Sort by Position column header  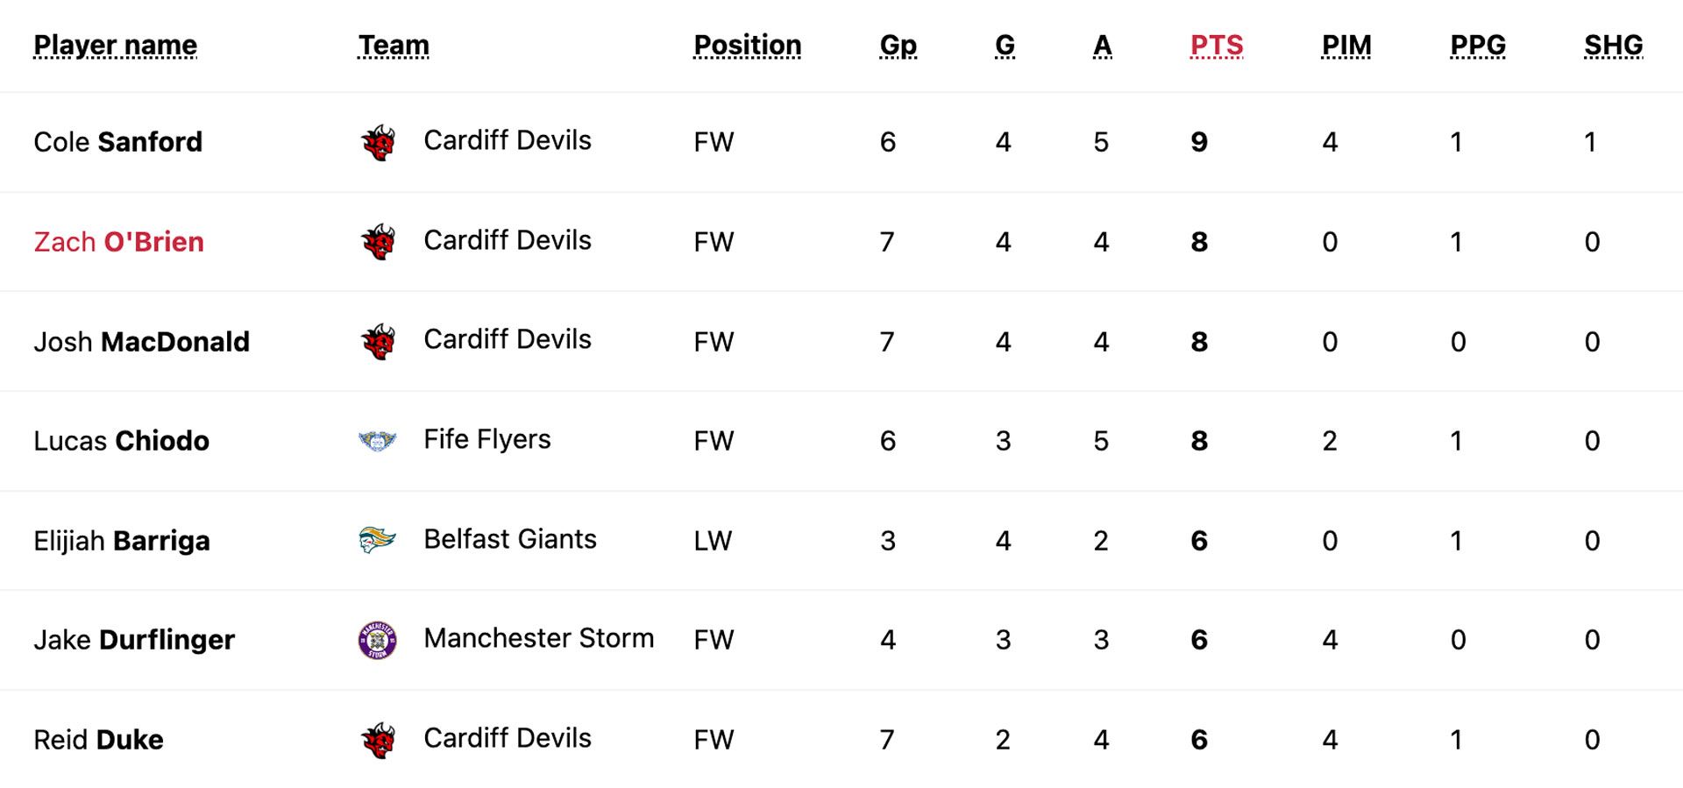748,45
